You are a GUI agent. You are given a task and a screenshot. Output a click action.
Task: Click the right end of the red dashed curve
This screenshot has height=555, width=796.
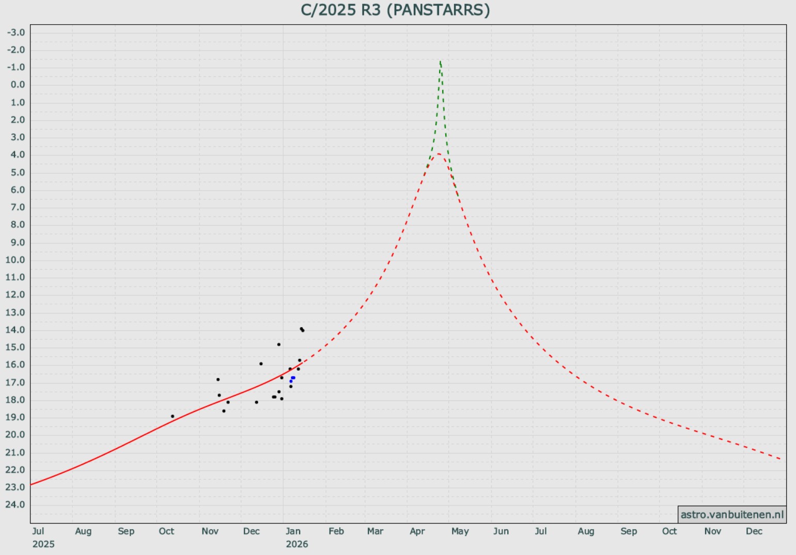click(x=780, y=458)
